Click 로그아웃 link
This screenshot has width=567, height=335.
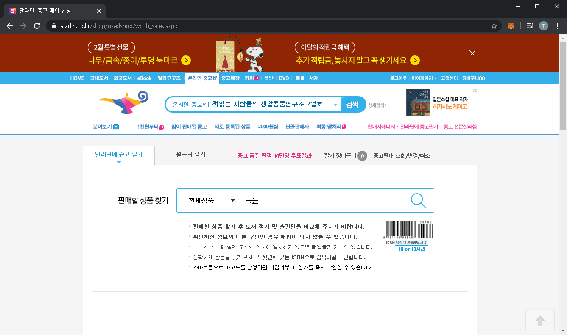tap(398, 78)
